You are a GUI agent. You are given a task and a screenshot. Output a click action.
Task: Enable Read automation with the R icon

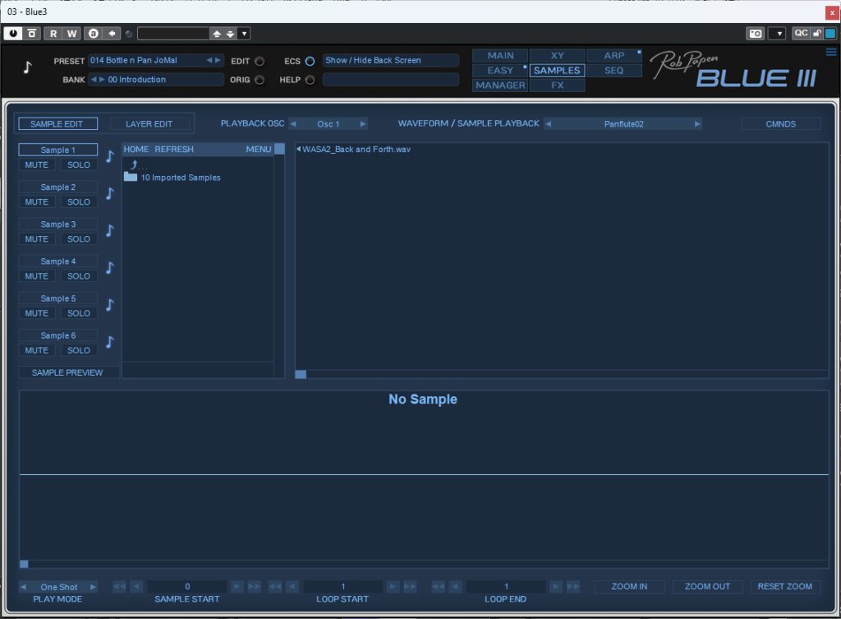pyautogui.click(x=52, y=33)
